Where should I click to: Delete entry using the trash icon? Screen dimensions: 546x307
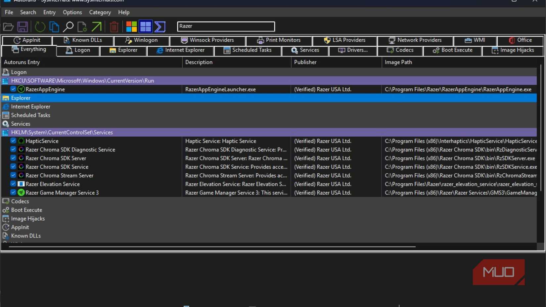point(114,27)
